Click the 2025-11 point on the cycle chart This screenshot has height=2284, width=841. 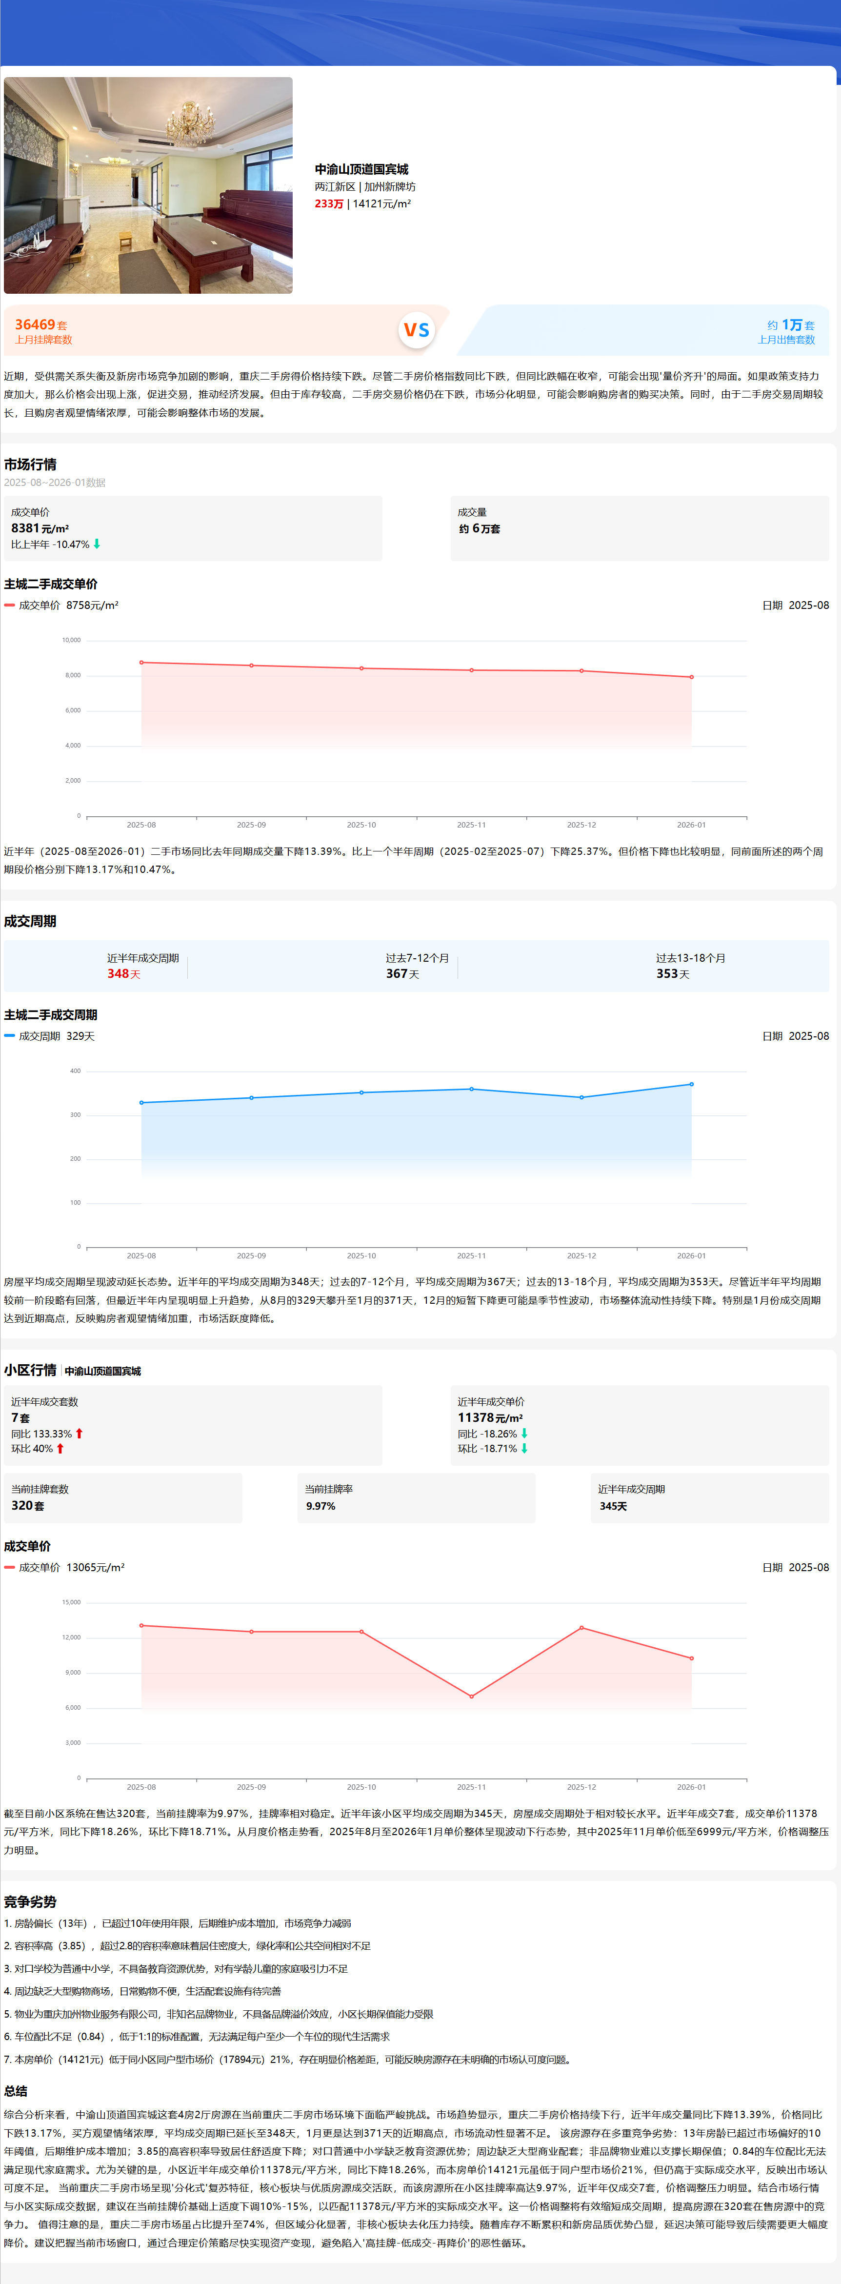click(x=471, y=1089)
